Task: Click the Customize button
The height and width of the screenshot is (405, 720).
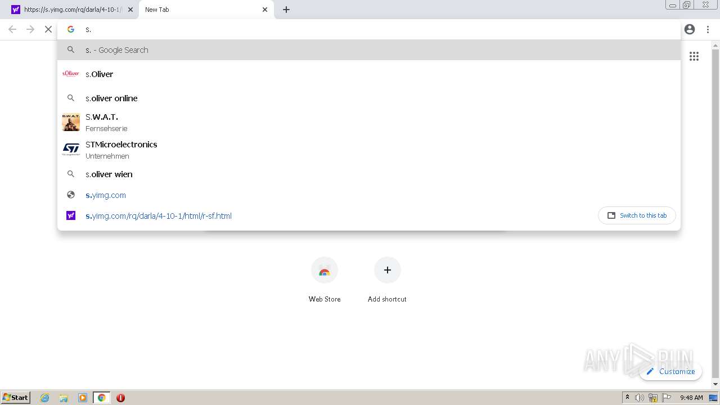Action: click(670, 371)
